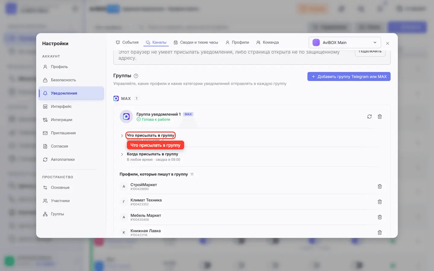Image resolution: width=434 pixels, height=271 pixels.
Task: Open Основные workspace settings
Action: click(71, 188)
